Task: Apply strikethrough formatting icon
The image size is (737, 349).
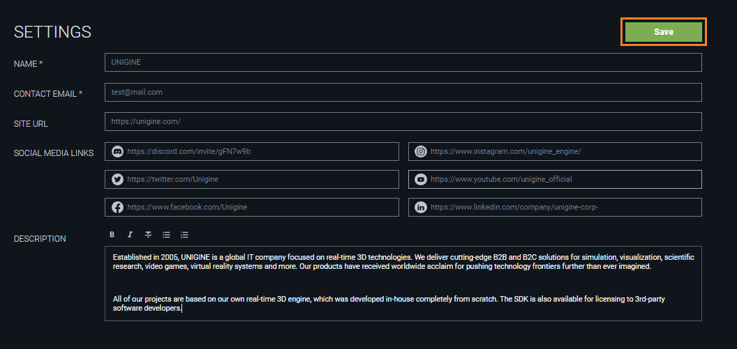Action: pyautogui.click(x=148, y=235)
